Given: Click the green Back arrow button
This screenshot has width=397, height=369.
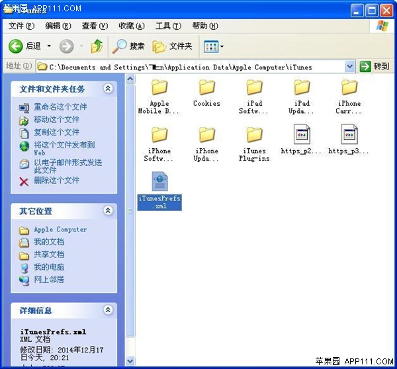Looking at the screenshot, I should pyautogui.click(x=16, y=46).
